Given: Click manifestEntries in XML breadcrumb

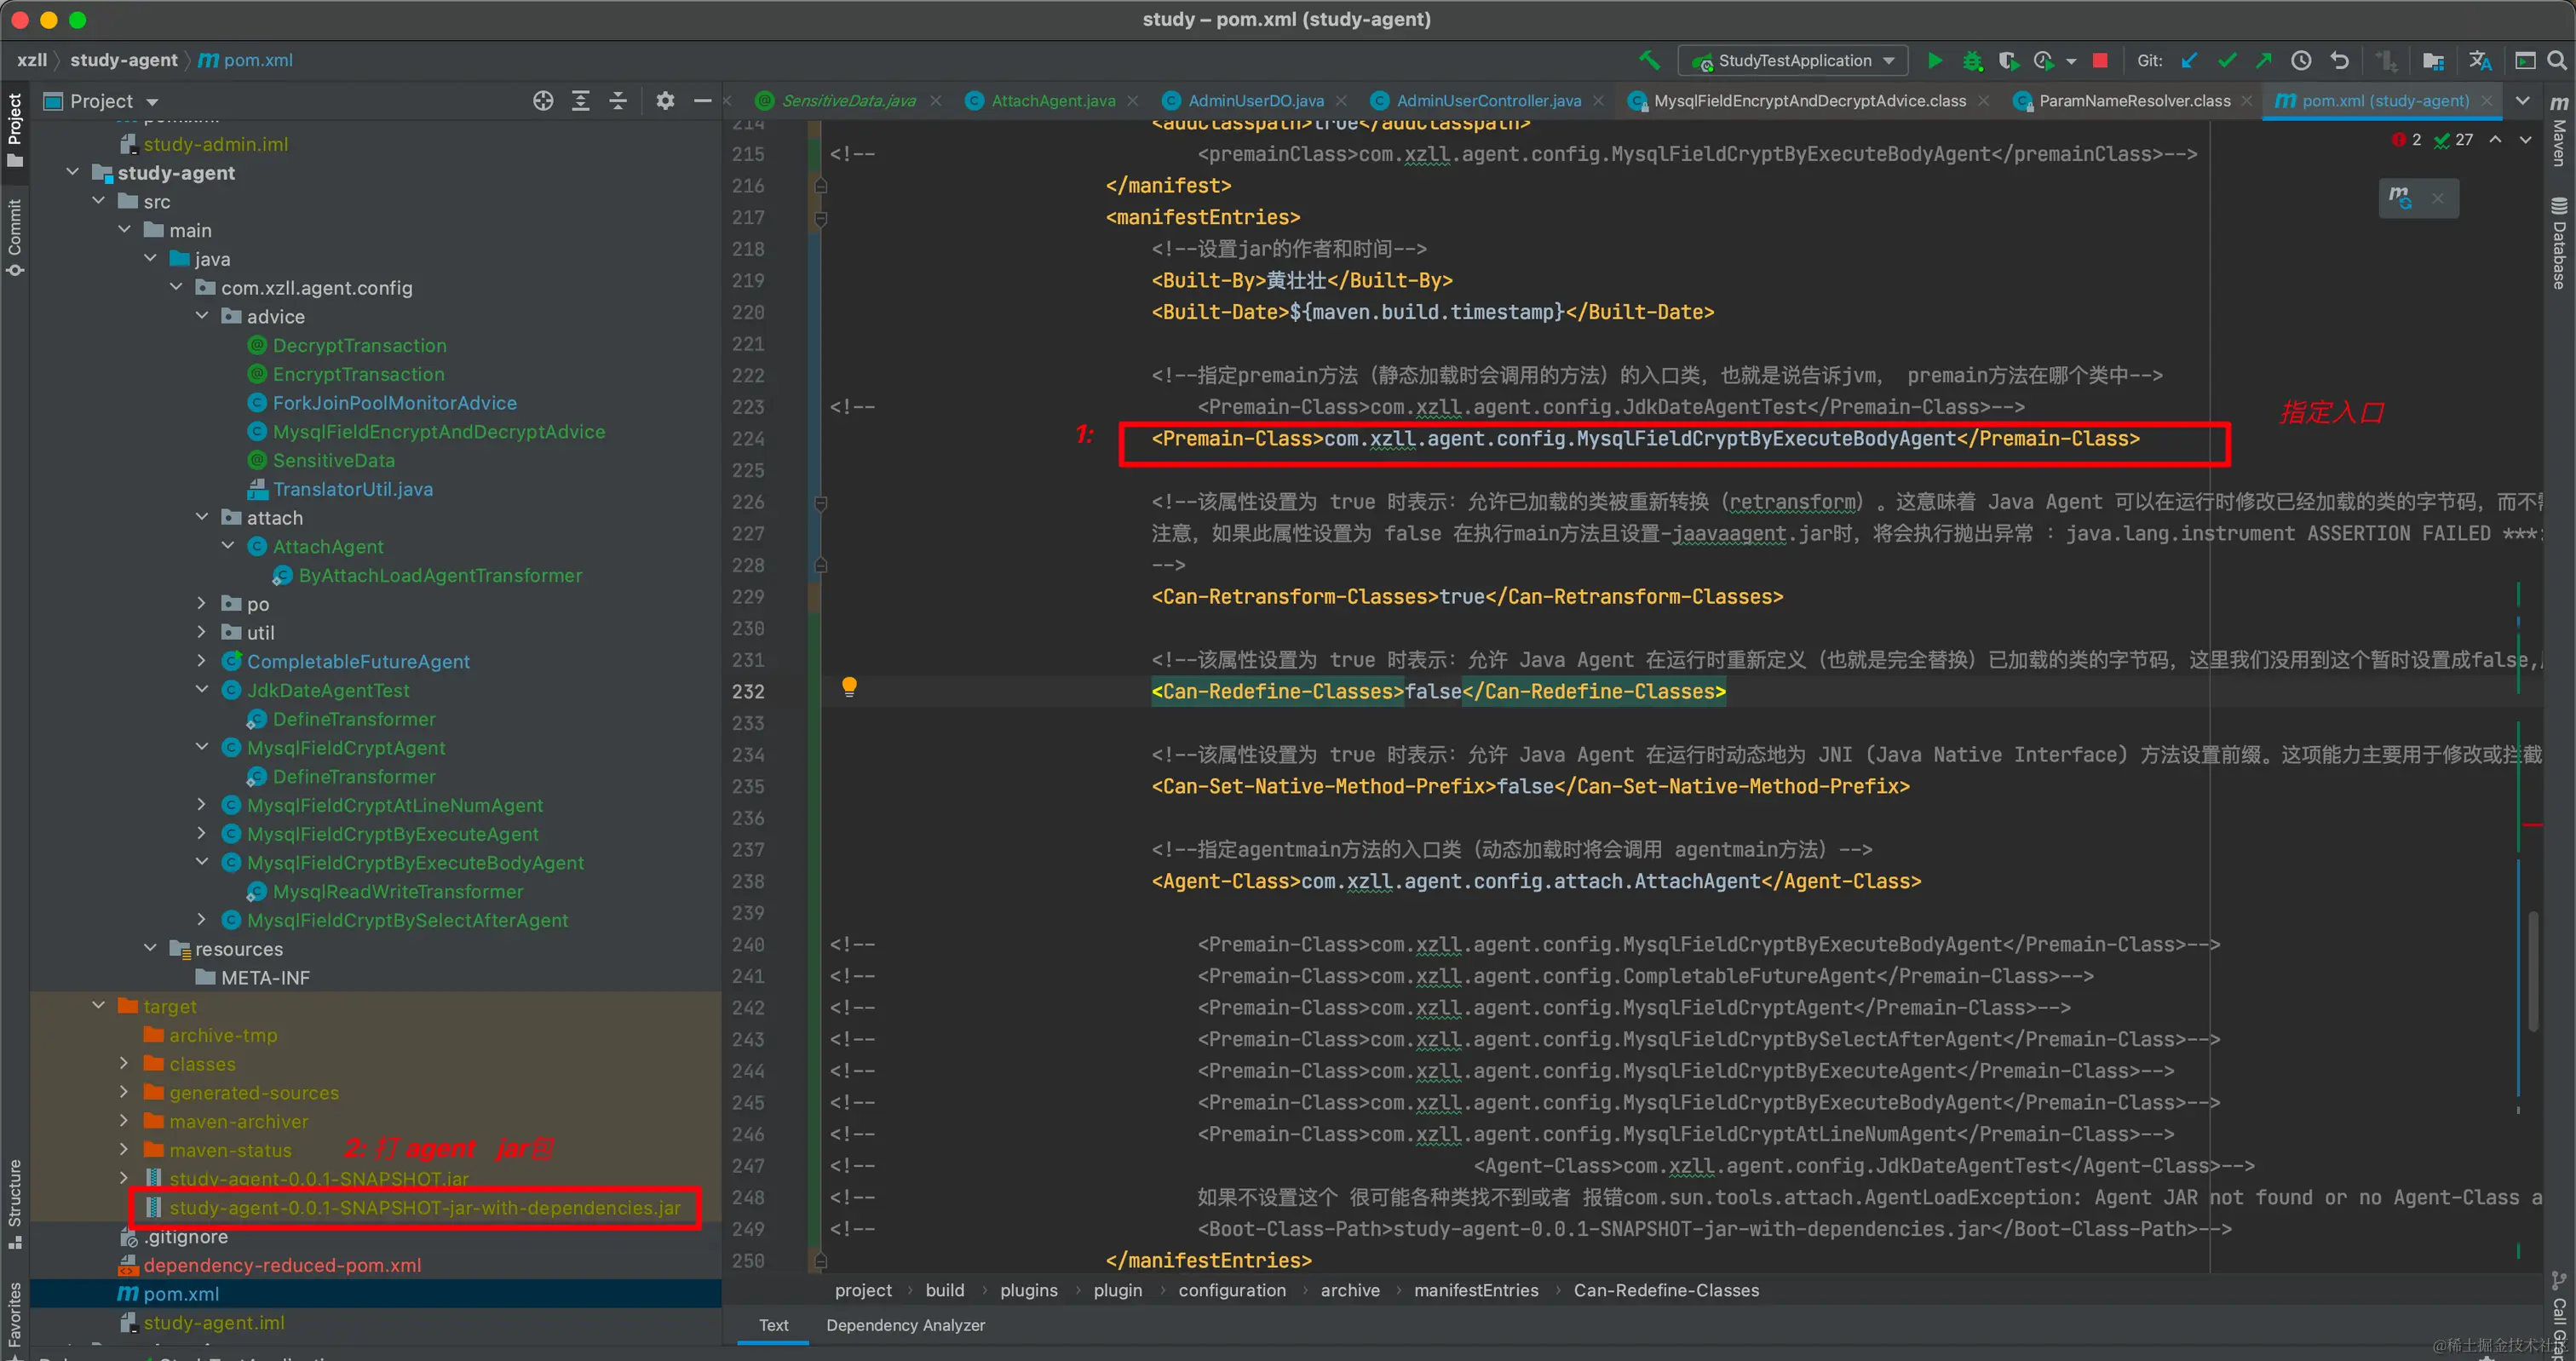Looking at the screenshot, I should click(1476, 1290).
